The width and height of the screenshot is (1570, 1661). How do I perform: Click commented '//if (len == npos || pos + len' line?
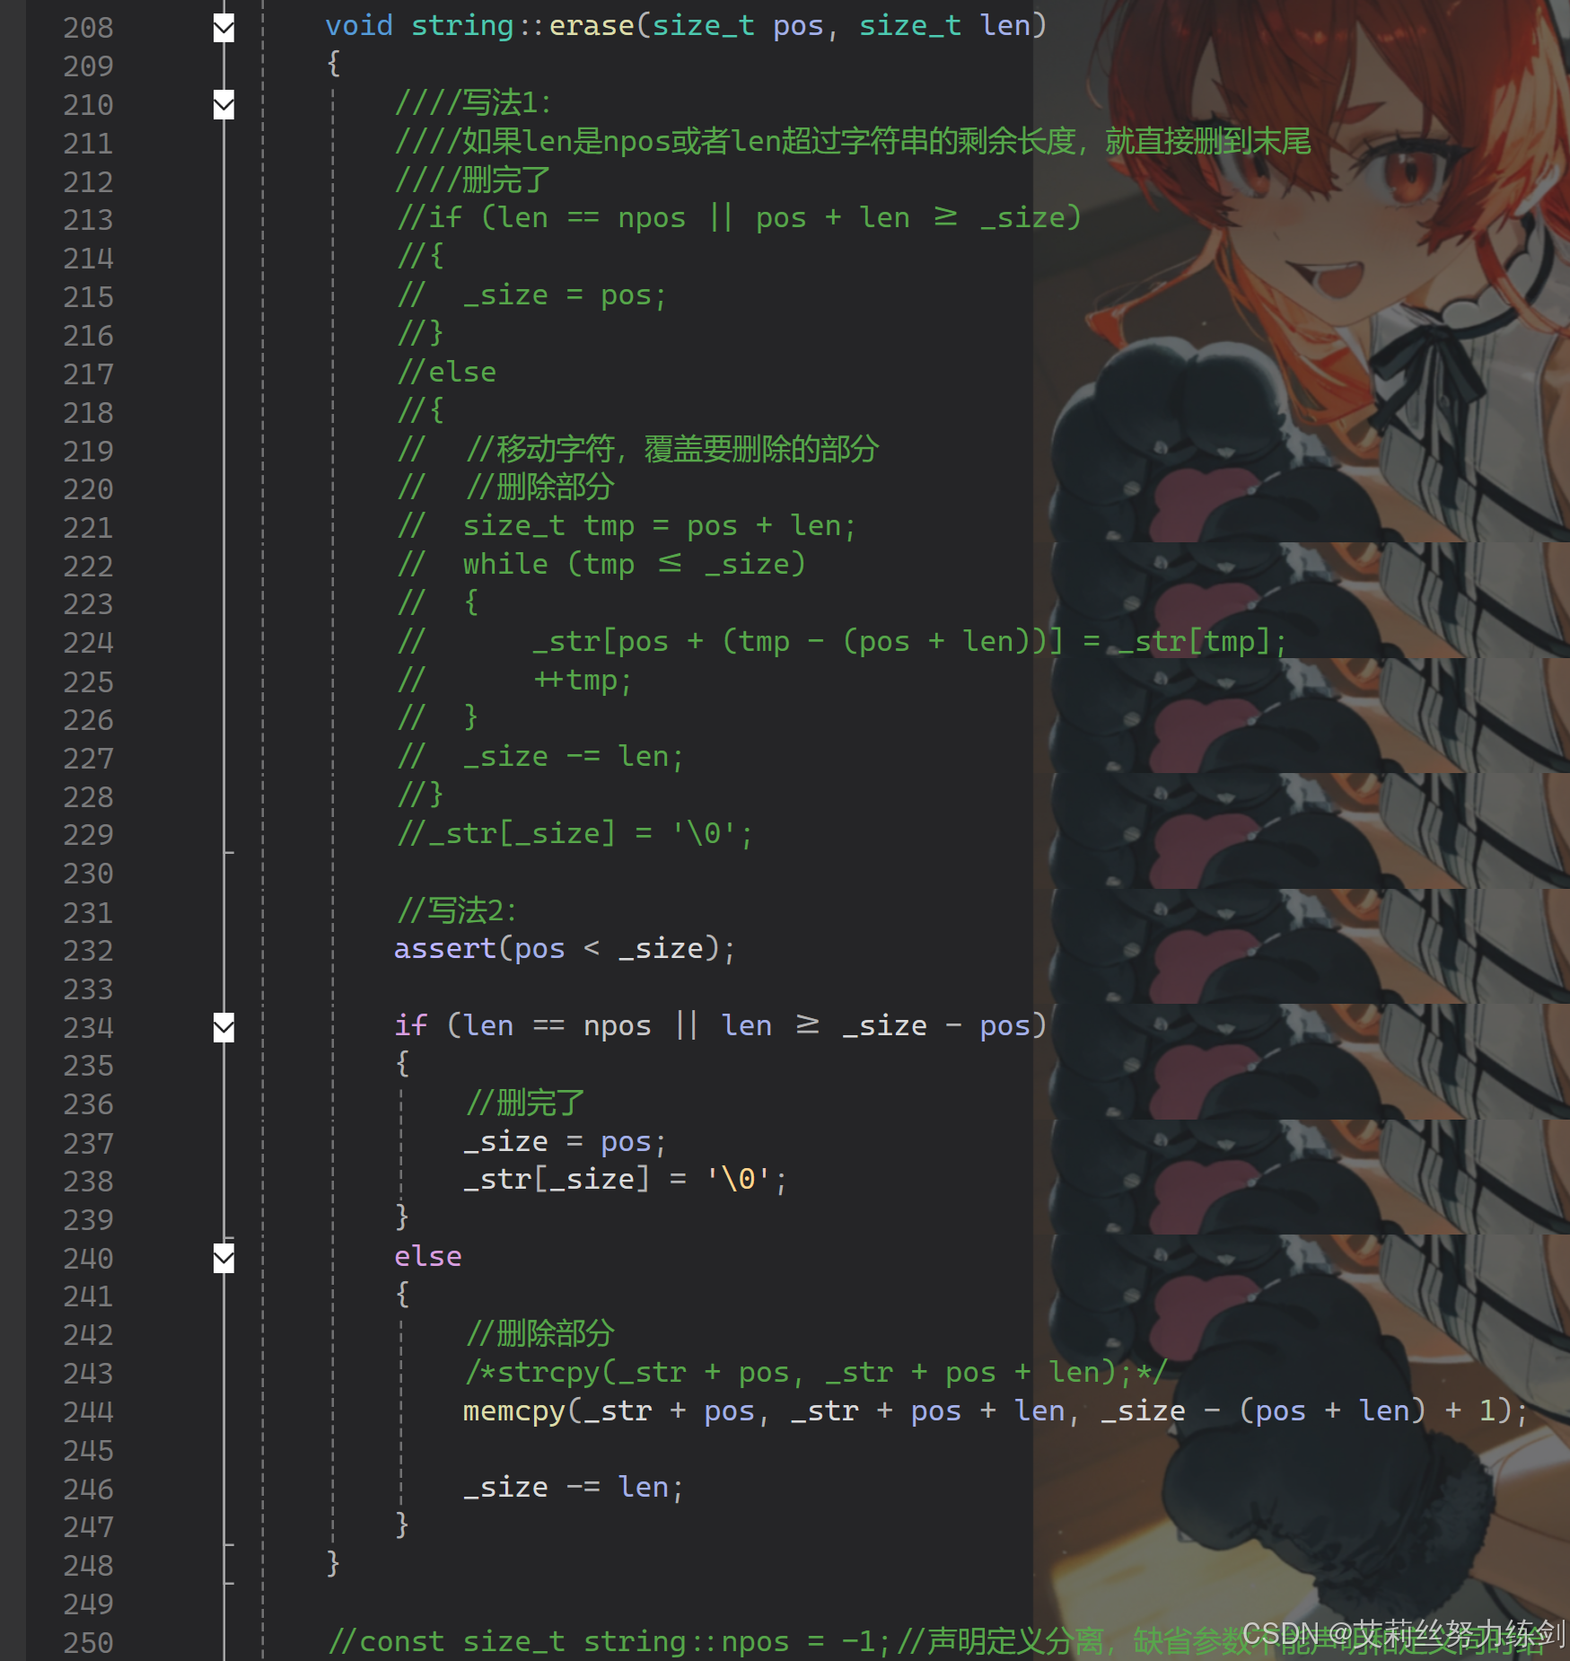(x=740, y=218)
